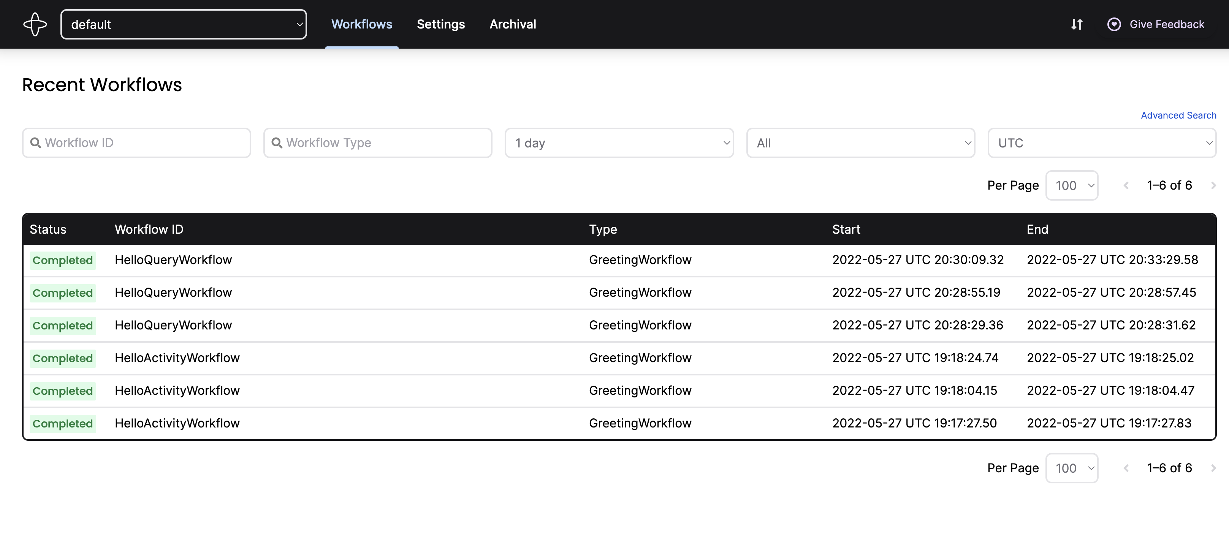
Task: Switch to the Settings tab
Action: tap(440, 24)
